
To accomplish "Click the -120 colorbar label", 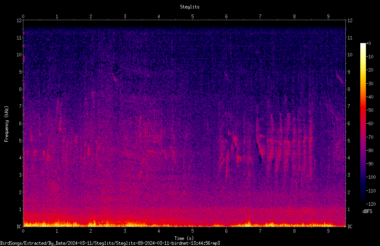I will coord(371,204).
